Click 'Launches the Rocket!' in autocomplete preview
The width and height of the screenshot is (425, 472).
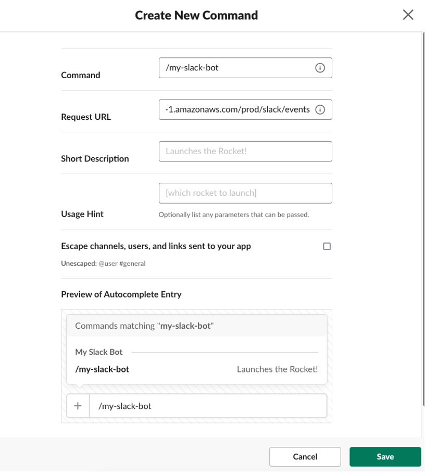click(x=277, y=369)
